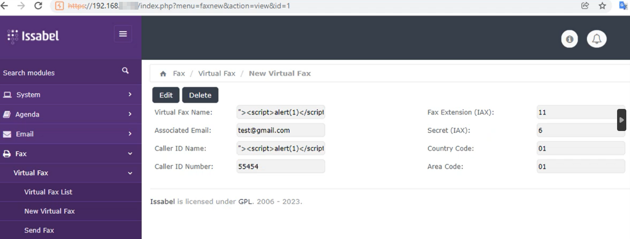Open the Email menu
Screen dimensions: 630x239
point(71,134)
